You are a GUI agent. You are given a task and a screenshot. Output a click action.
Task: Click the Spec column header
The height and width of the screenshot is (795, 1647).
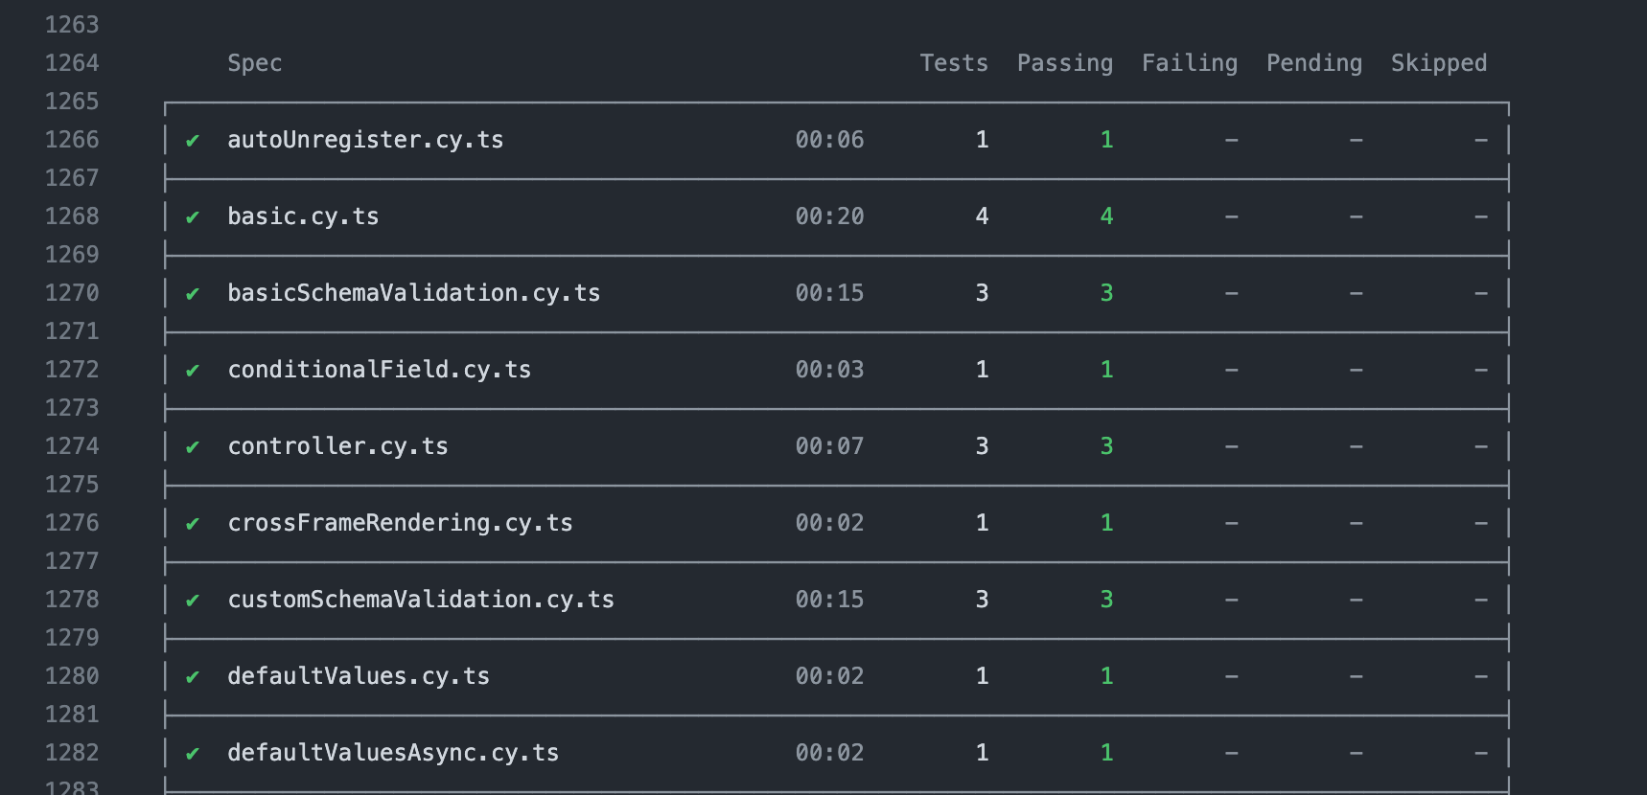[x=255, y=63]
